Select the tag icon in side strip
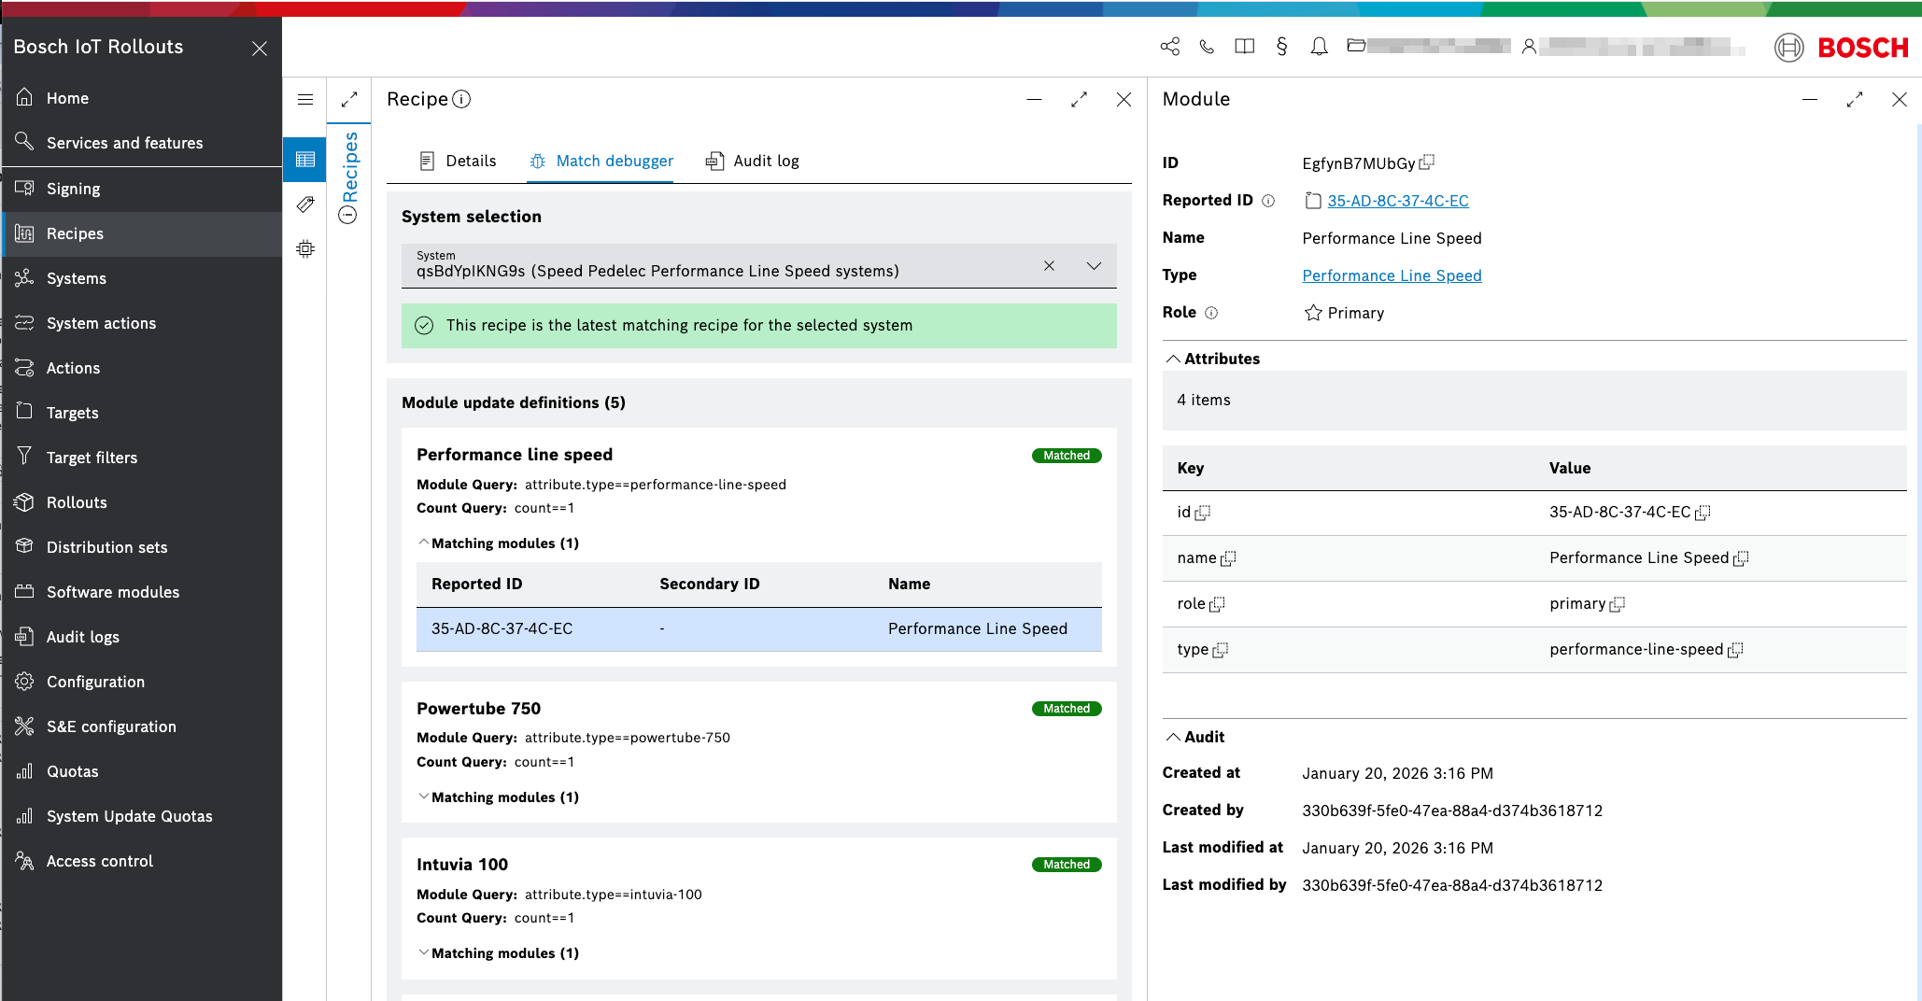Viewport: 1922px width, 1001px height. (x=305, y=204)
